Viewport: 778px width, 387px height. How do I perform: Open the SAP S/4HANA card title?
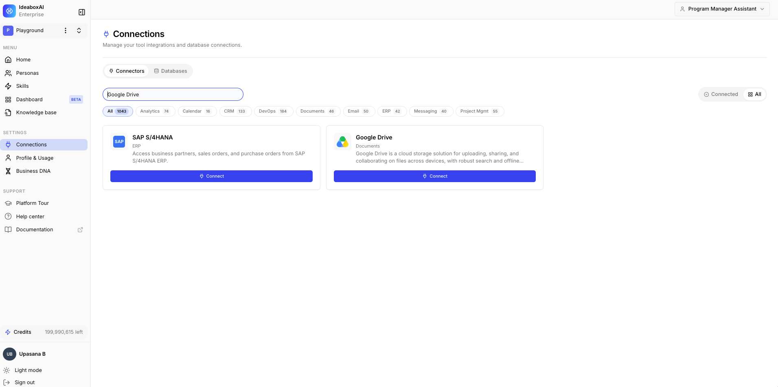pyautogui.click(x=153, y=137)
